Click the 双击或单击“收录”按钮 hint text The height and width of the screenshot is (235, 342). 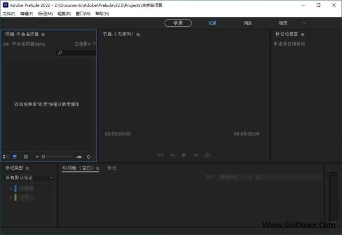[46, 105]
